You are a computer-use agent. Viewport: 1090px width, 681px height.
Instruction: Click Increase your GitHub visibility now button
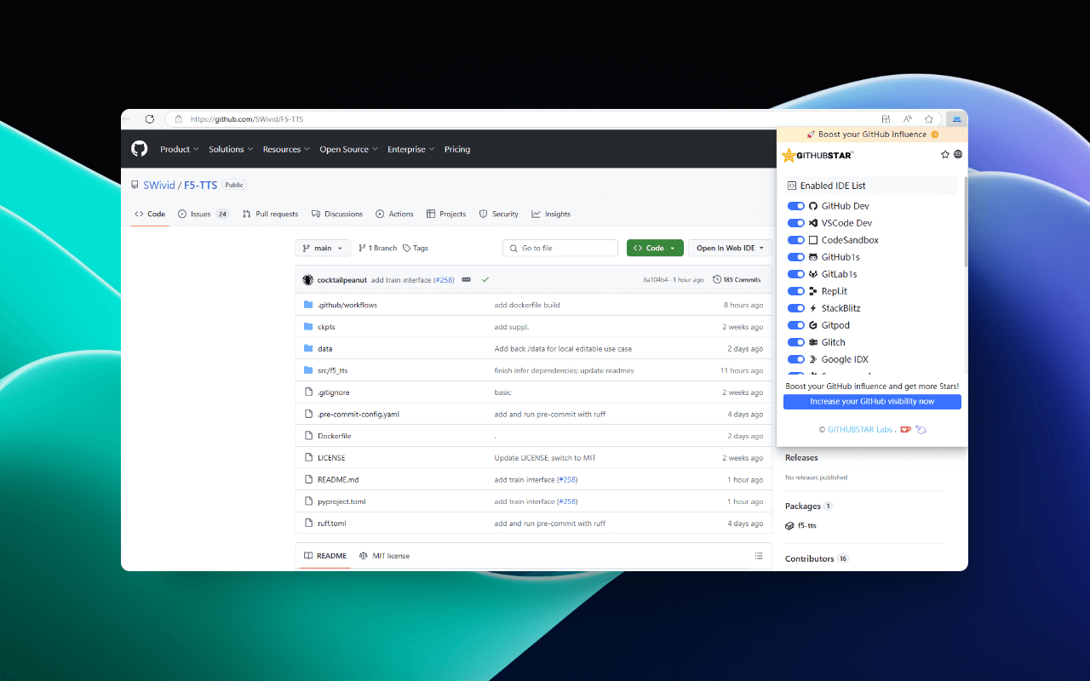click(872, 402)
